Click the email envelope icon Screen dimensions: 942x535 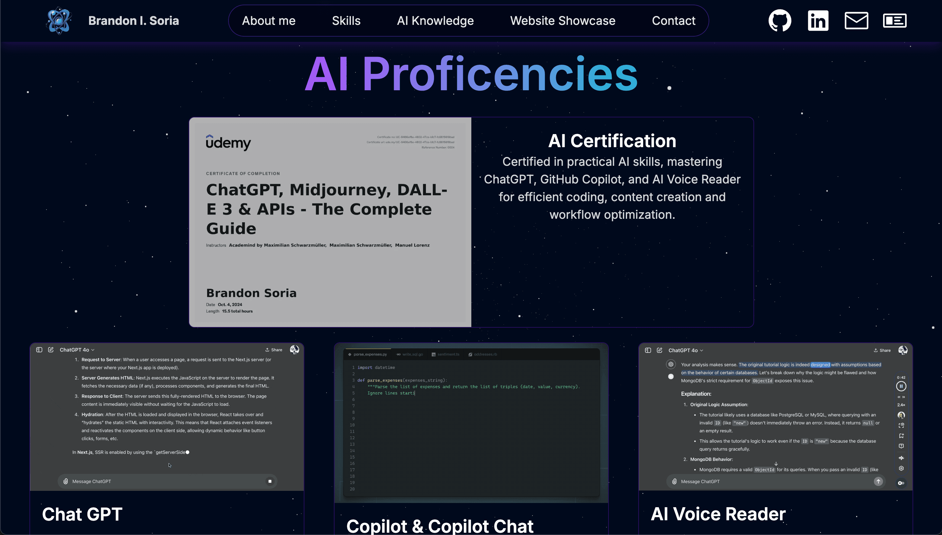click(x=856, y=21)
